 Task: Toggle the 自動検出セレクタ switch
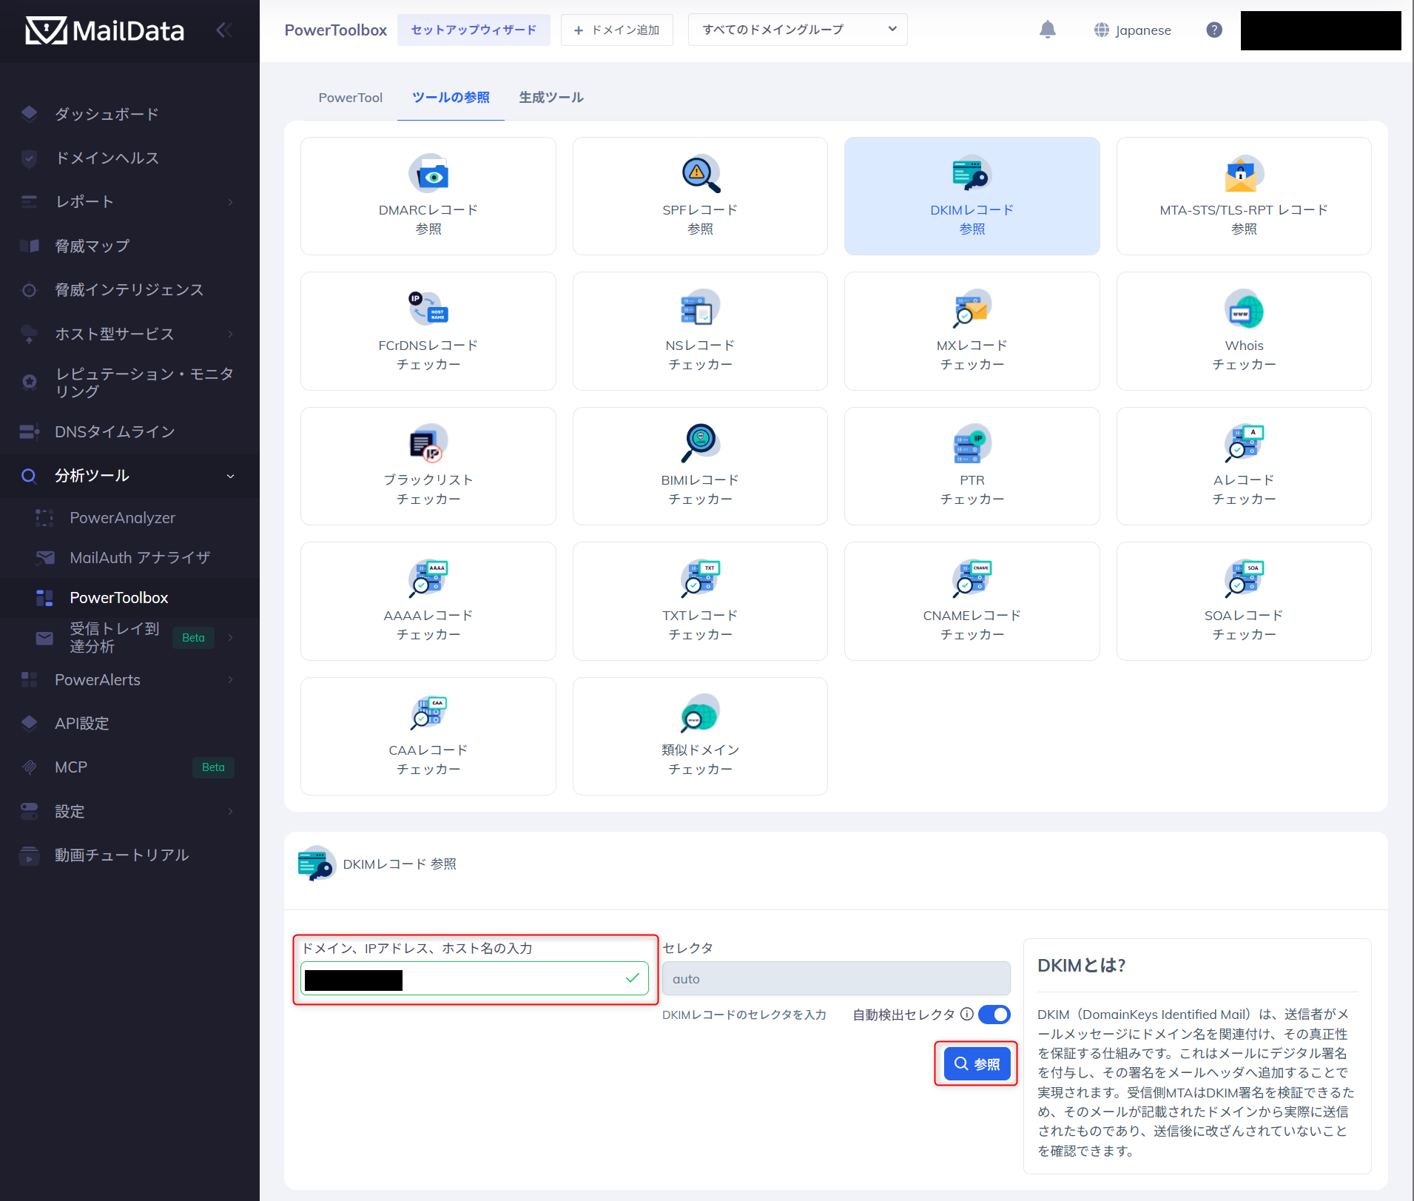coord(994,1015)
